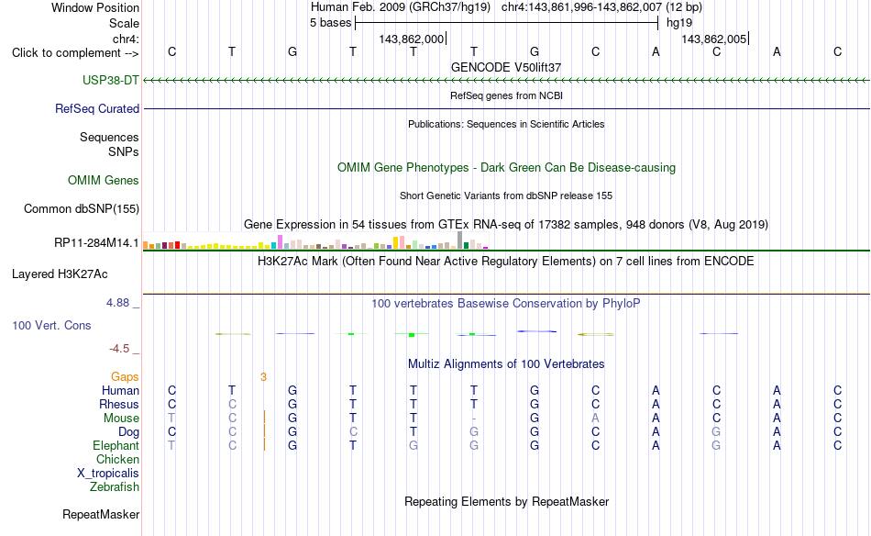The width and height of the screenshot is (871, 536).
Task: Select the Zebrafish alignment row label
Action: click(x=115, y=486)
